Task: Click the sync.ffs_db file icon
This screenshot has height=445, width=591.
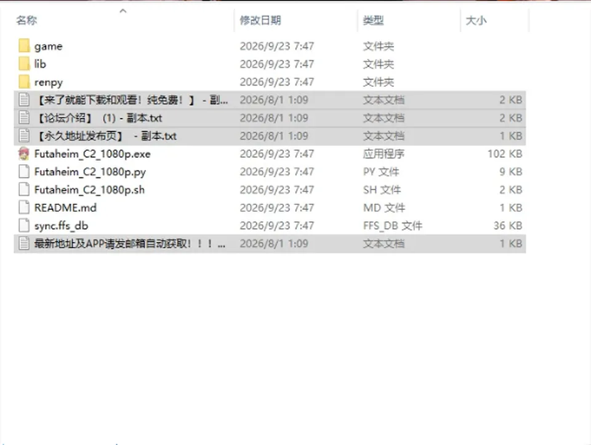Action: tap(24, 226)
